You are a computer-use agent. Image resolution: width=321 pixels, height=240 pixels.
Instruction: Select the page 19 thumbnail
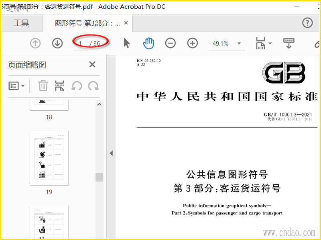point(49,158)
